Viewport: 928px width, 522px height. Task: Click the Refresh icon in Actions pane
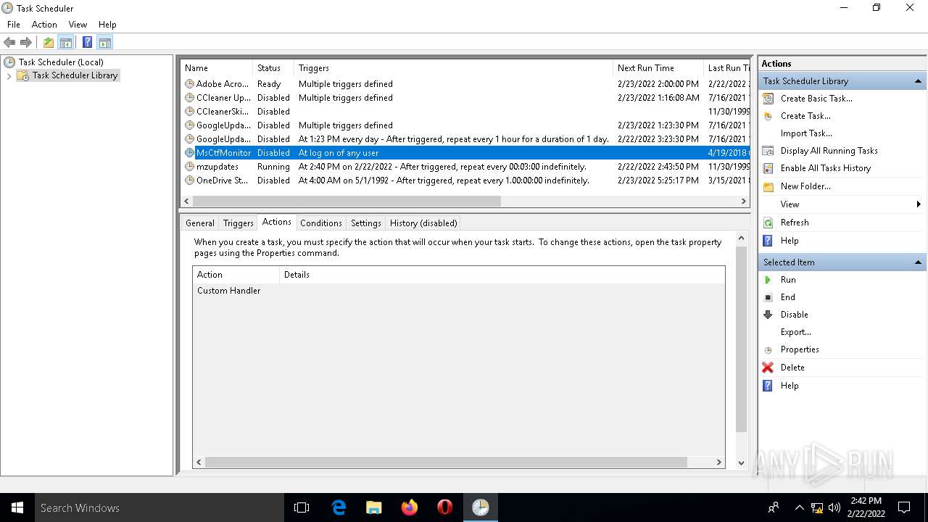[x=768, y=223]
